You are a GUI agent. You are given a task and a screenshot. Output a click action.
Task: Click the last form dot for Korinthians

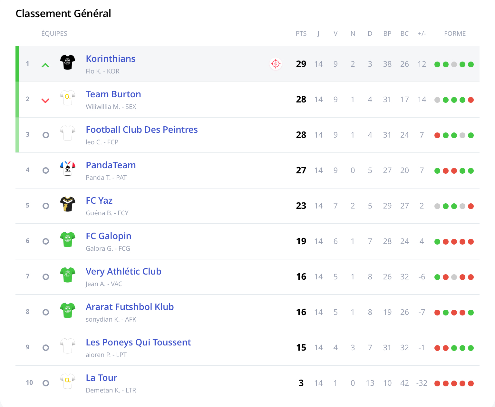pos(471,64)
